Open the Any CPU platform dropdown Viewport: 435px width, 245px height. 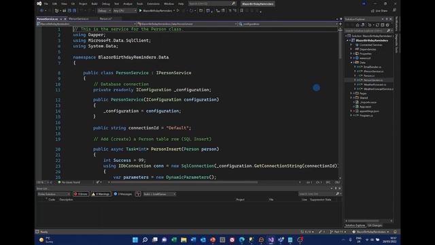(x=125, y=11)
